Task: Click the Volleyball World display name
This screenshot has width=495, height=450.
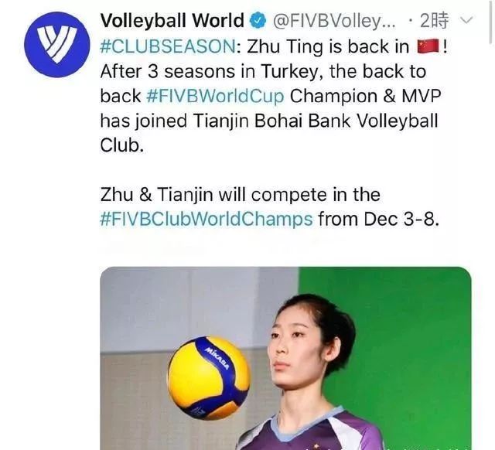Action: click(x=172, y=21)
